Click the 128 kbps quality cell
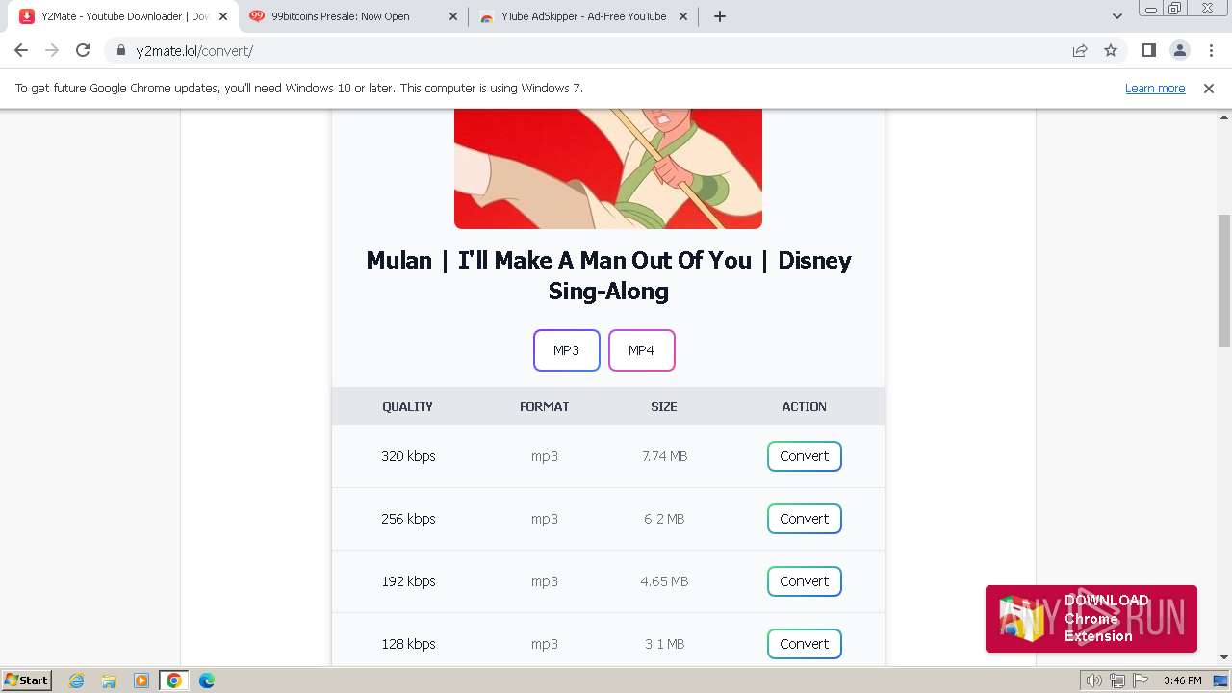This screenshot has height=693, width=1232. point(408,644)
